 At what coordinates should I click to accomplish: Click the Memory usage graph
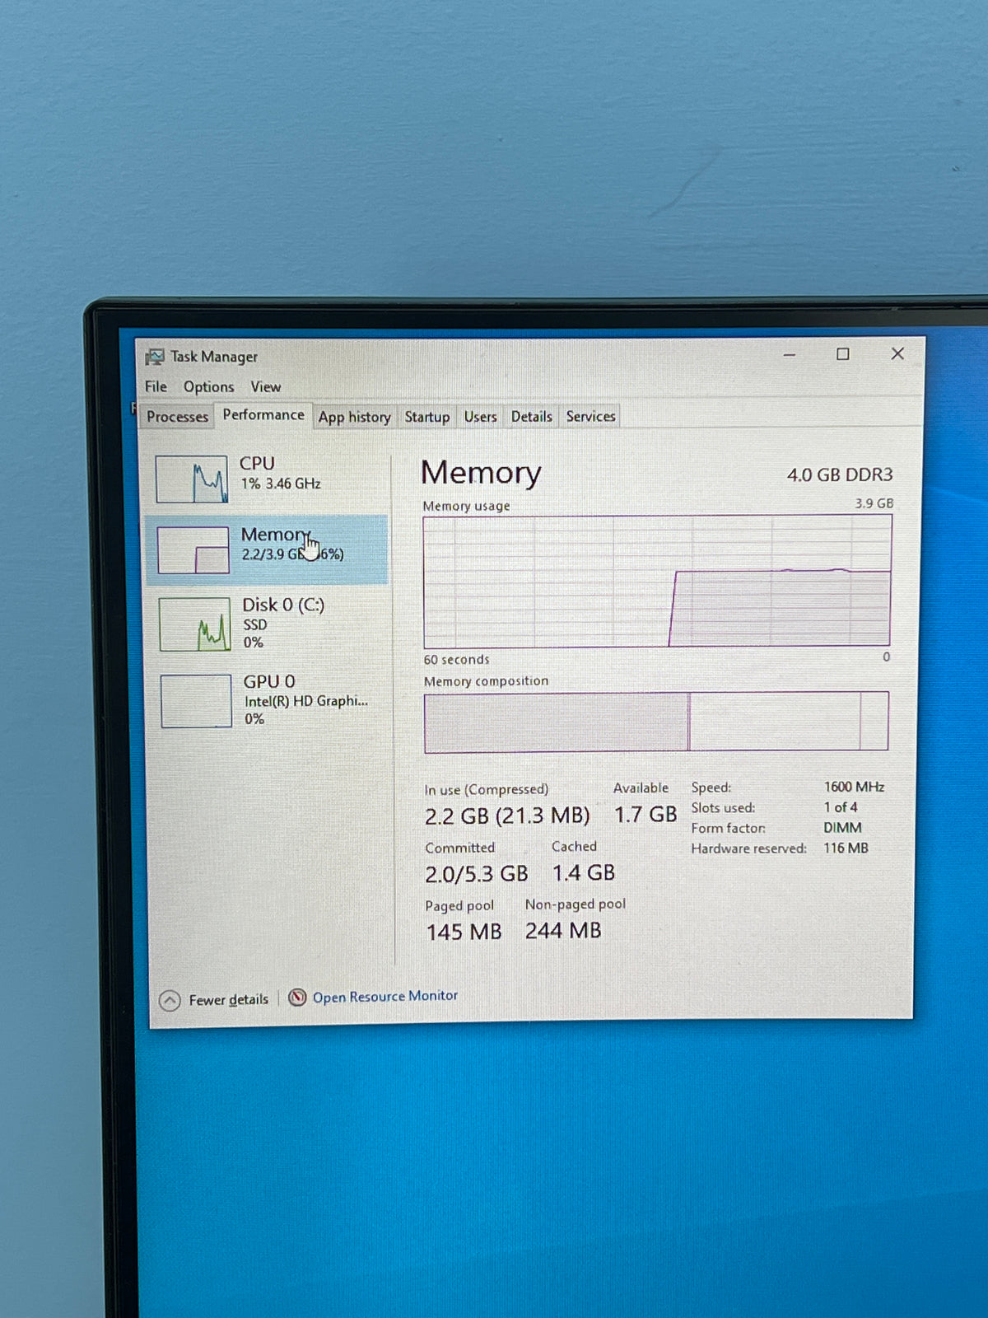657,582
